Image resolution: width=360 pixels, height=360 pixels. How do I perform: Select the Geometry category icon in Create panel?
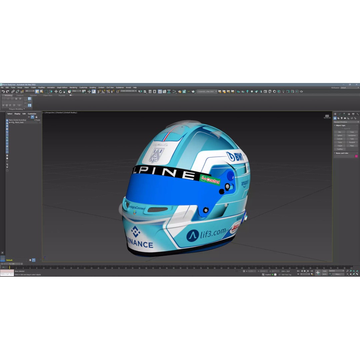point(335,118)
